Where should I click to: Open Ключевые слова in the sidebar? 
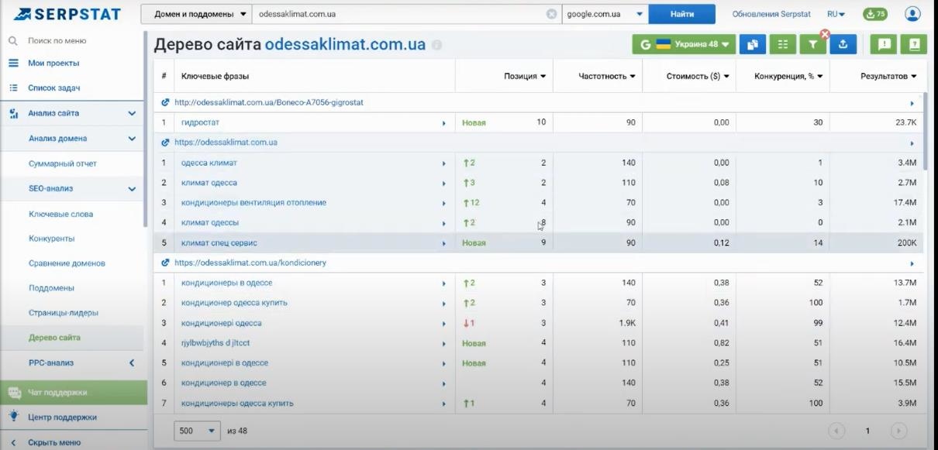click(60, 214)
